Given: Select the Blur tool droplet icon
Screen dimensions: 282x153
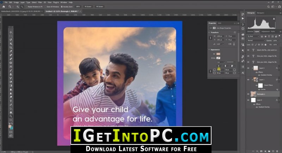Looking at the screenshot, I should (x=11, y=89).
